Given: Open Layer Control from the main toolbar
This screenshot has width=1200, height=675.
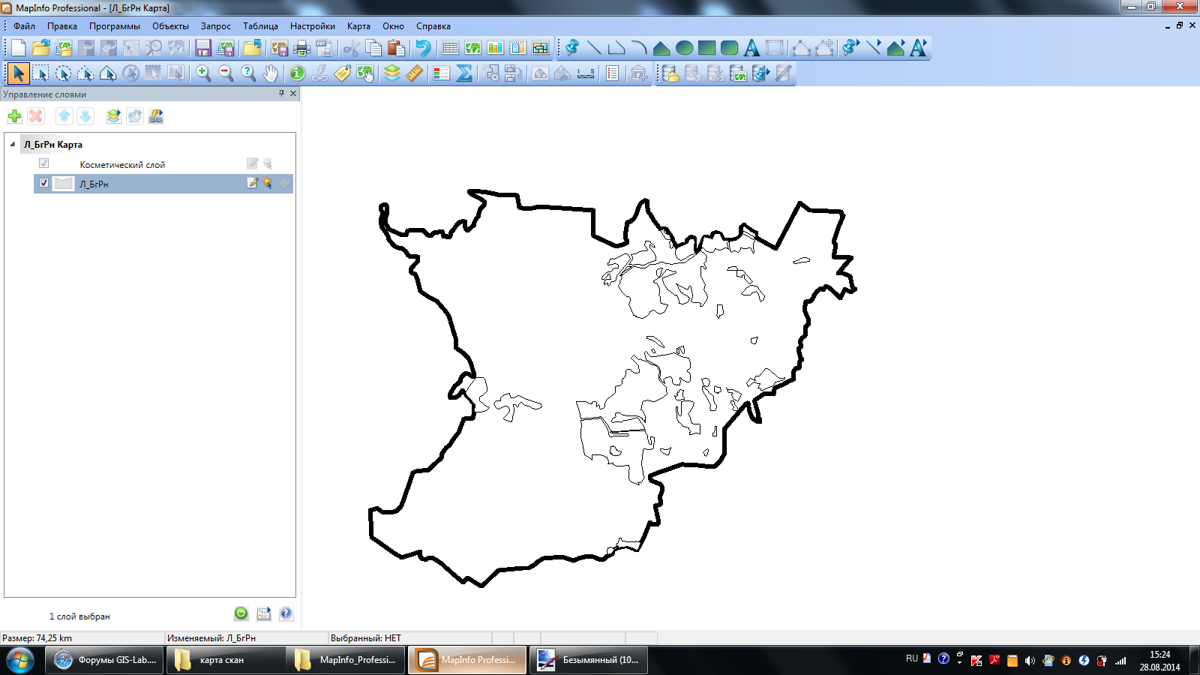Looking at the screenshot, I should pos(392,73).
